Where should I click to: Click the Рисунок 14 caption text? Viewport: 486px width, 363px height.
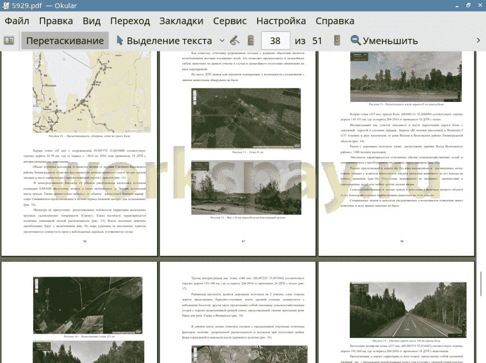pyautogui.click(x=89, y=336)
